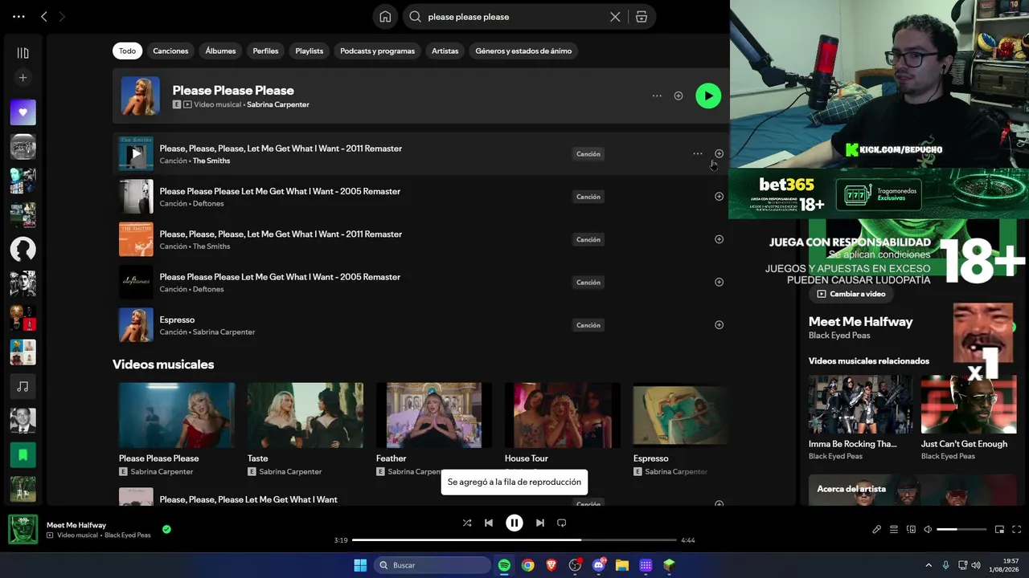This screenshot has height=578, width=1029.
Task: Seek on the song progress bar
Action: tap(514, 540)
